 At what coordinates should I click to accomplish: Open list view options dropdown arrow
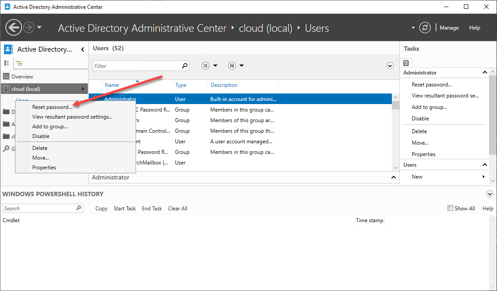click(x=215, y=65)
